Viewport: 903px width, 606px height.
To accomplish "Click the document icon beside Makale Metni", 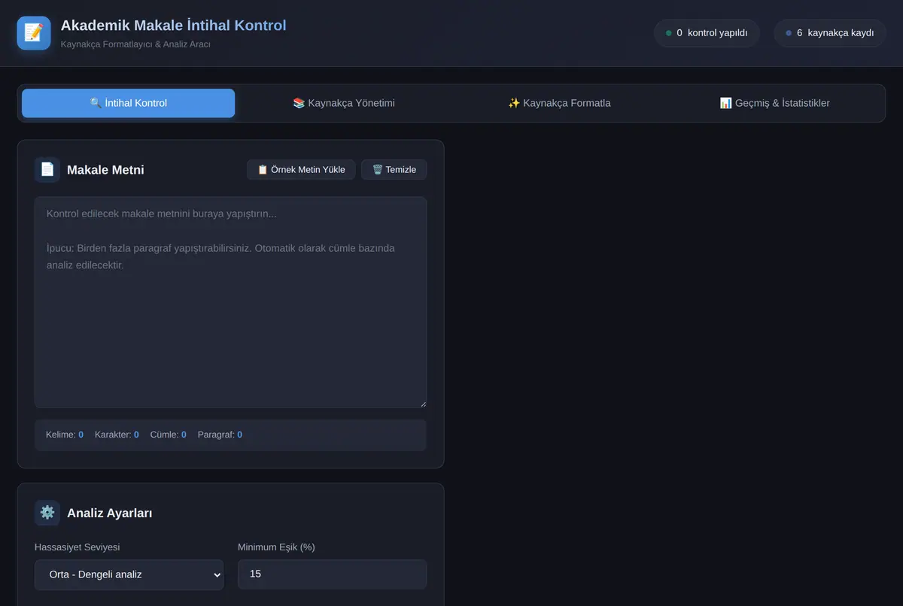I will (x=47, y=170).
